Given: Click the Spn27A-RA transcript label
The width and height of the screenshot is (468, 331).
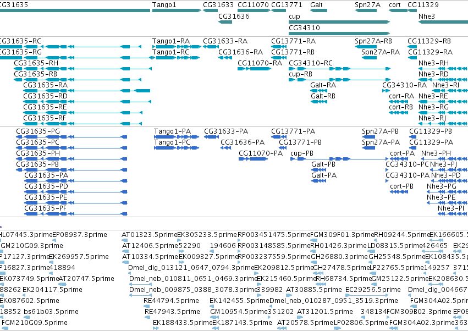Looking at the screenshot, I should click(x=380, y=52).
